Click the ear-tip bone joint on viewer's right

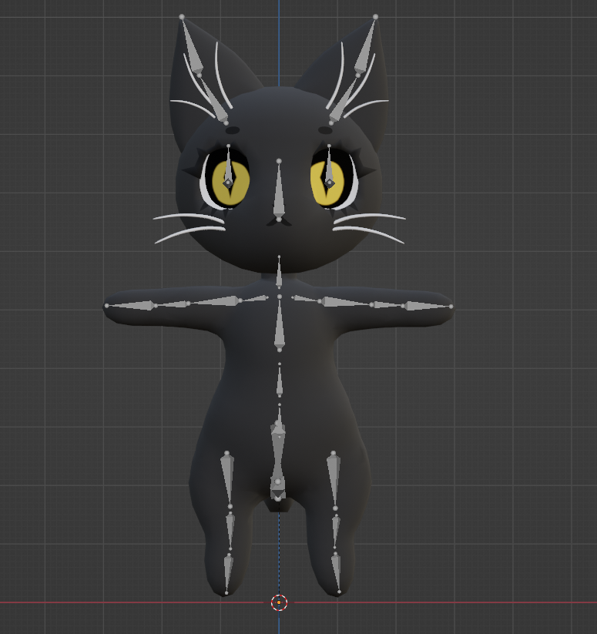375,17
